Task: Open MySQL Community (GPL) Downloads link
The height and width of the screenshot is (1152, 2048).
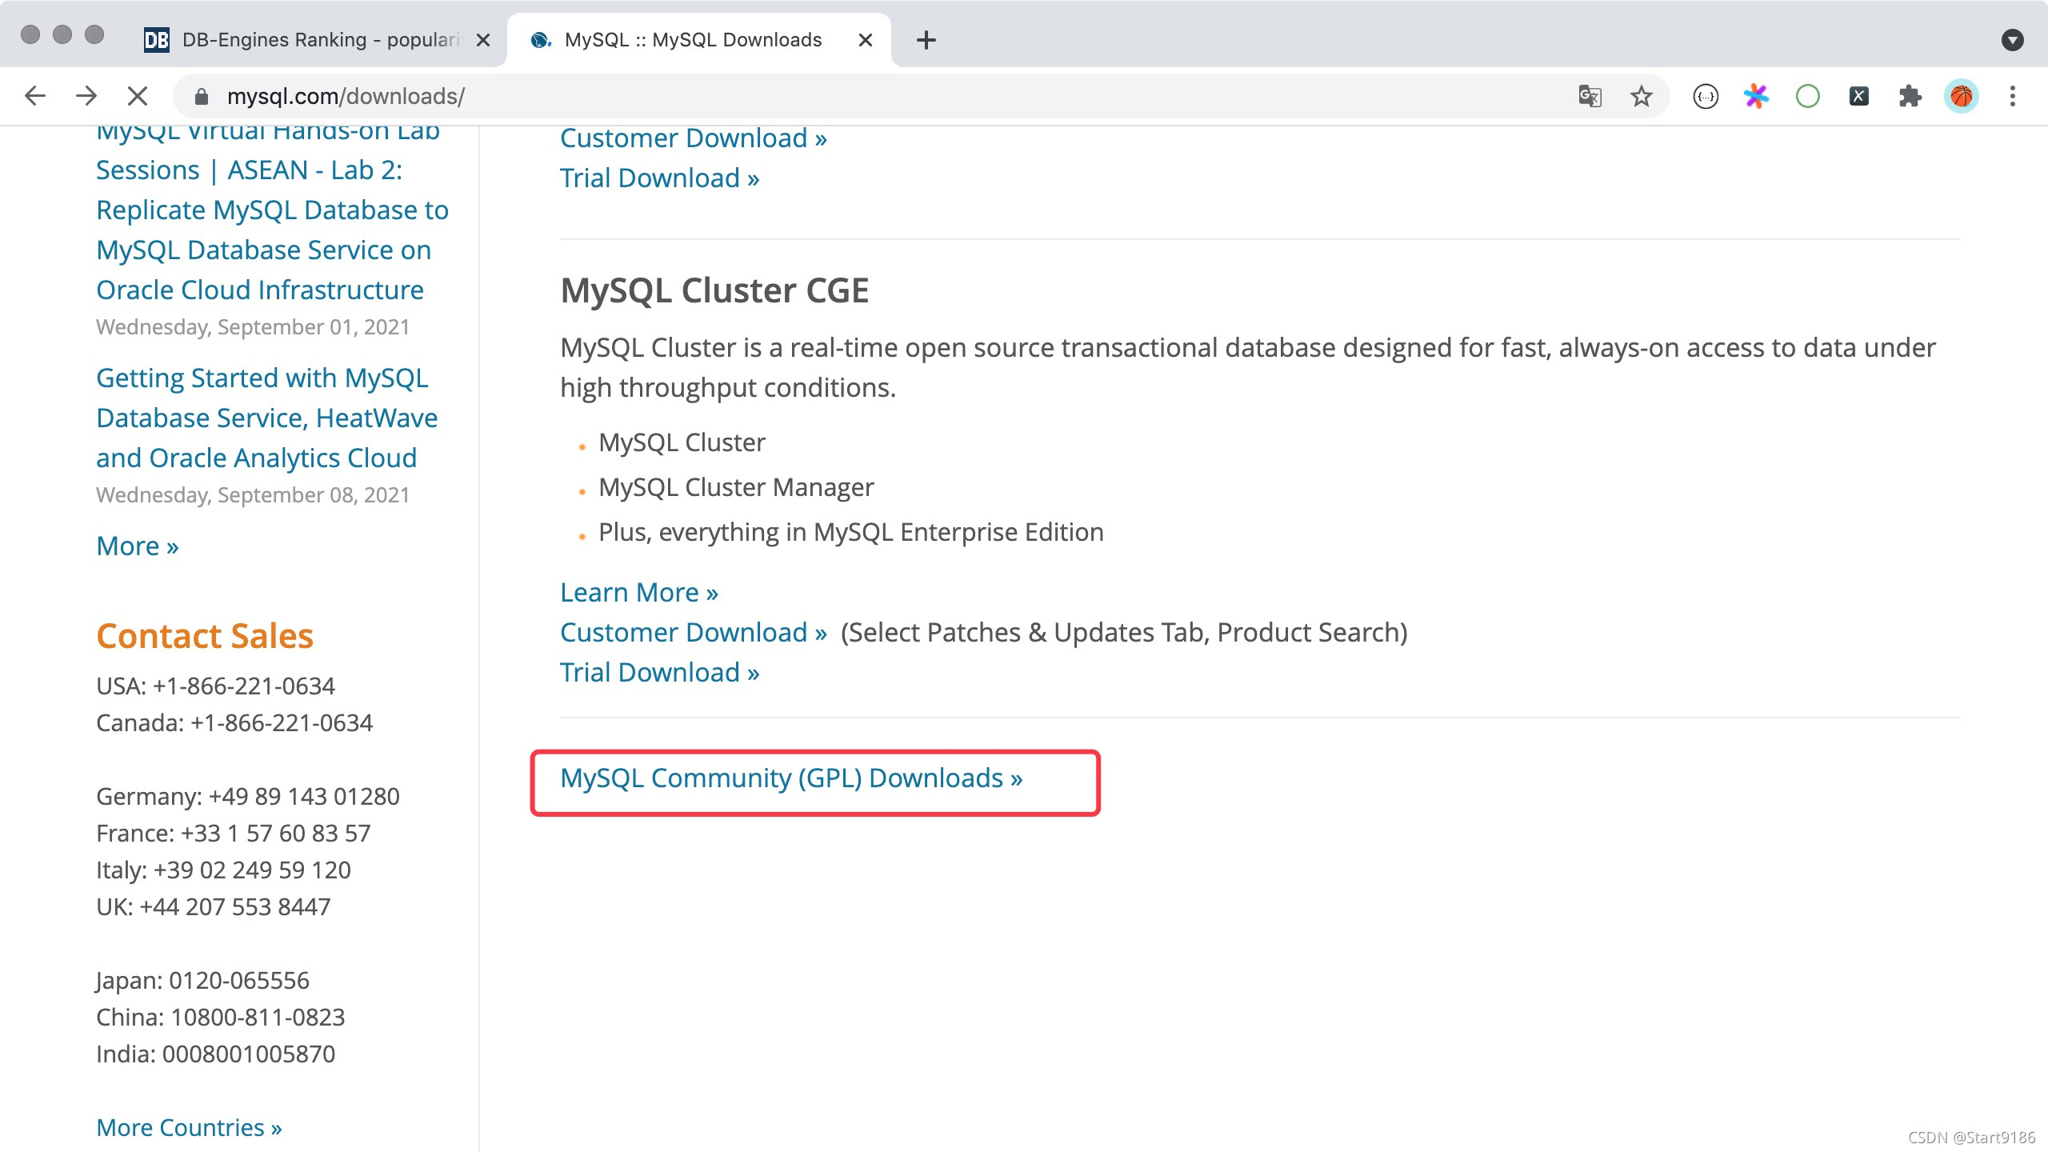Action: pos(790,778)
